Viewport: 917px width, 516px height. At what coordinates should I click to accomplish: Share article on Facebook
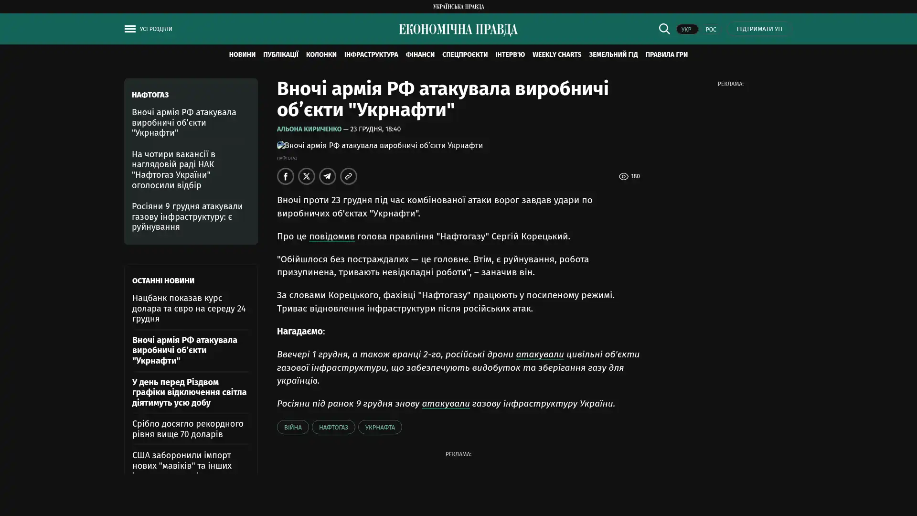tap(286, 176)
